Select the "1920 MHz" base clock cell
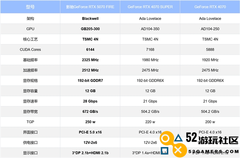This screenshot has width=240, height=158. click(210, 60)
